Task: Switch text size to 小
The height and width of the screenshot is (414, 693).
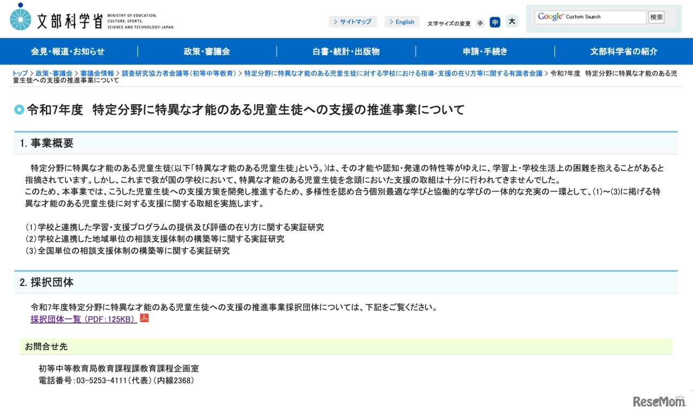Action: pyautogui.click(x=480, y=23)
